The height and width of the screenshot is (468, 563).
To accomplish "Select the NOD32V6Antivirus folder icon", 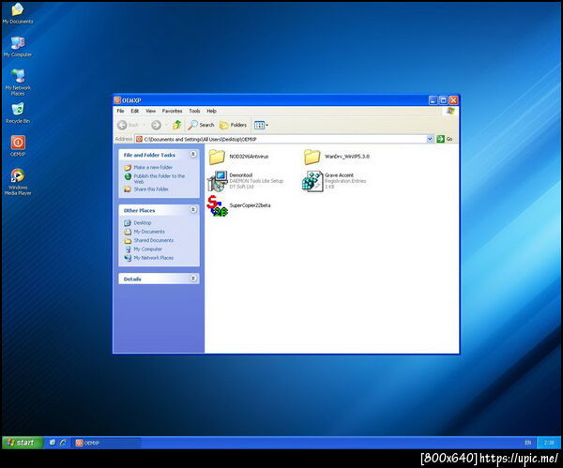I will point(217,157).
